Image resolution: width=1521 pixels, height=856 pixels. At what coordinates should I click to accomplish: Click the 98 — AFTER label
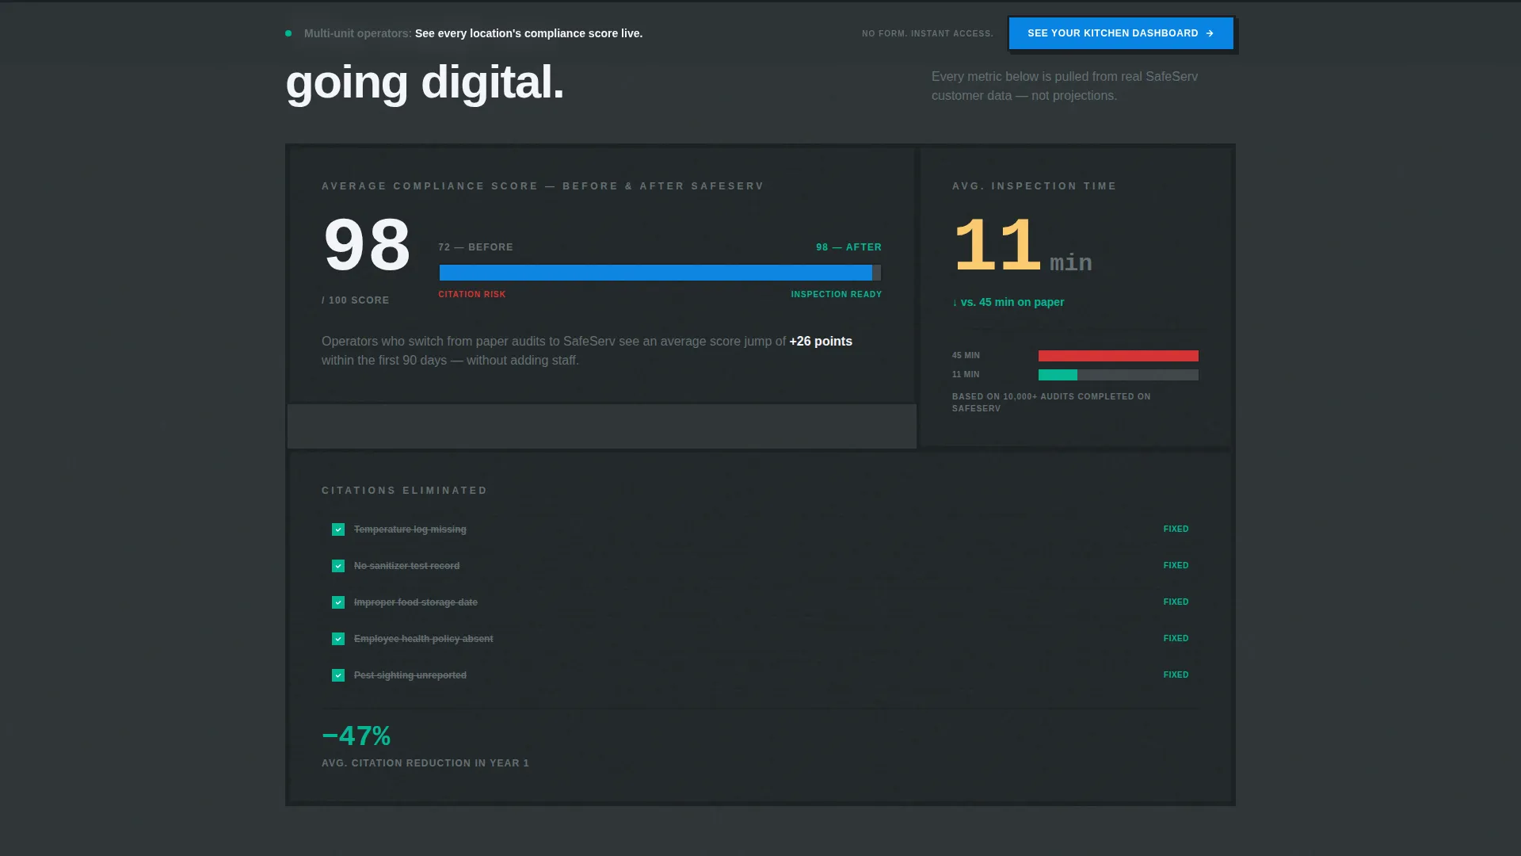848,247
